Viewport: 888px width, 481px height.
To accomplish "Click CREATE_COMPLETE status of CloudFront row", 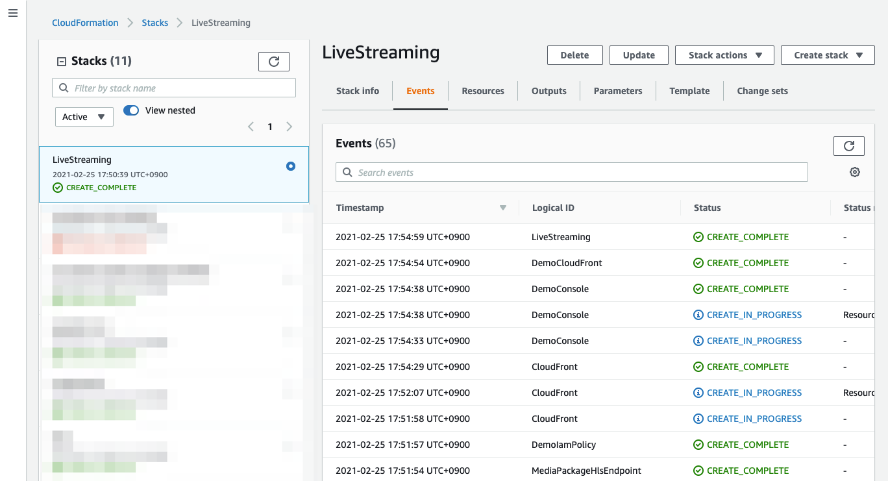I will click(748, 367).
